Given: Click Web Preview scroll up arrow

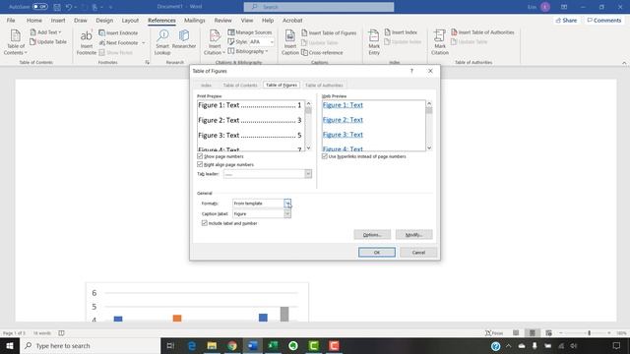Looking at the screenshot, I should pyautogui.click(x=429, y=103).
